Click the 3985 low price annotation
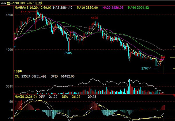This screenshot has width=175, height=121. coord(68,53)
